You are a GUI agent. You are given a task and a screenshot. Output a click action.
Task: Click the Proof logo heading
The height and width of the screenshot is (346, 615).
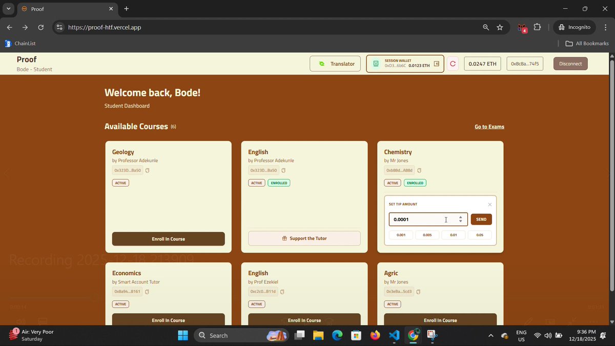point(27,59)
